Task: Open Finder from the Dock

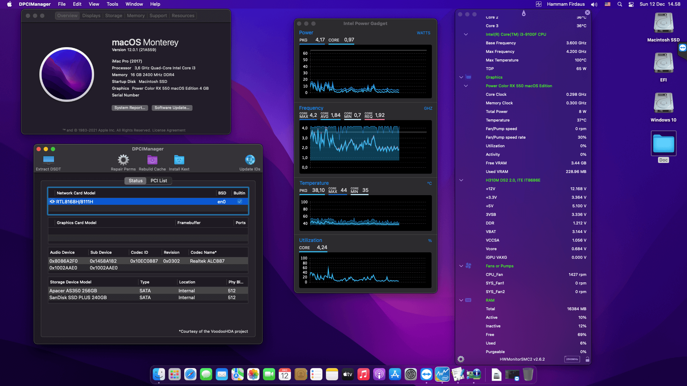Action: (x=159, y=374)
